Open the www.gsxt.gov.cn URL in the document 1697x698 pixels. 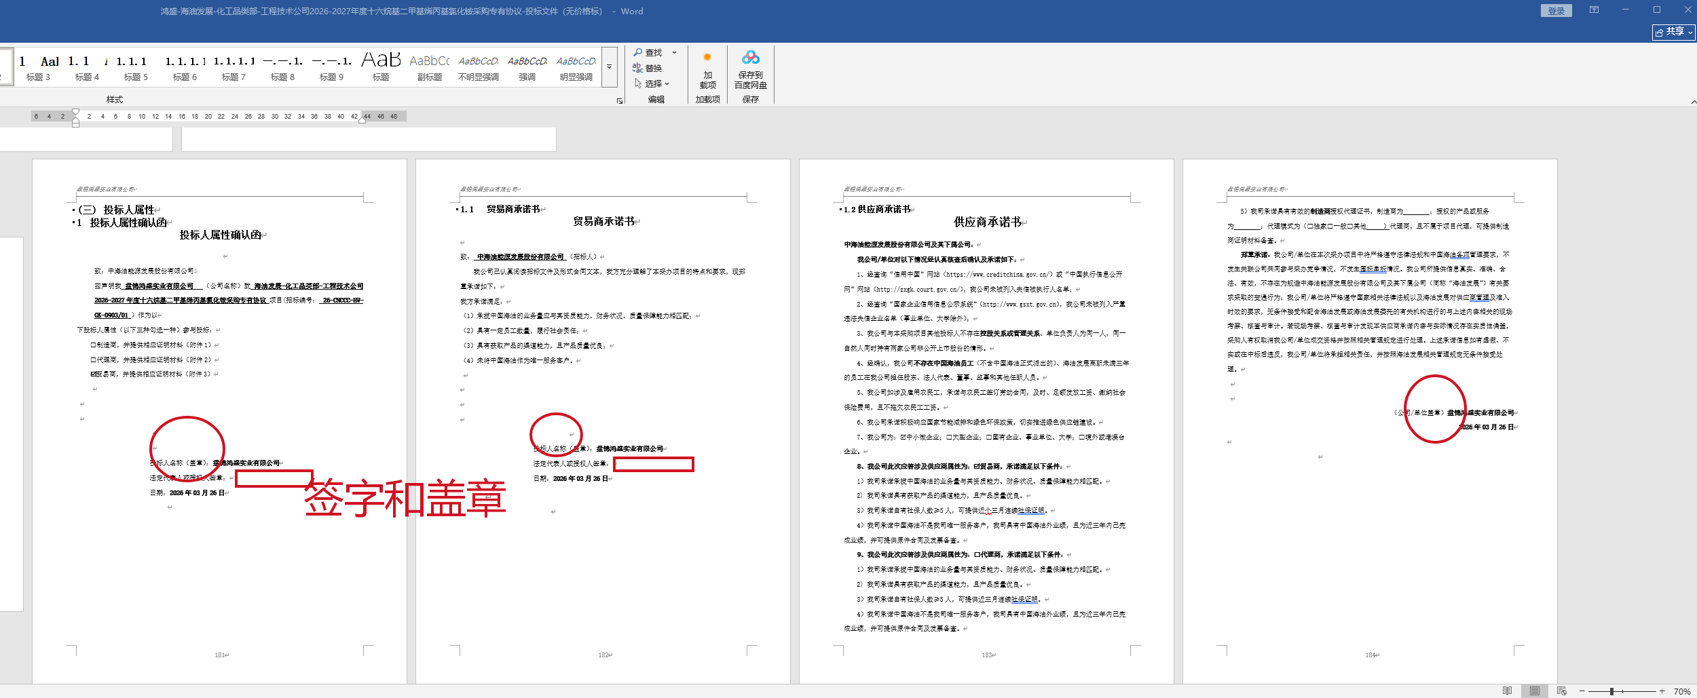click(x=1019, y=305)
